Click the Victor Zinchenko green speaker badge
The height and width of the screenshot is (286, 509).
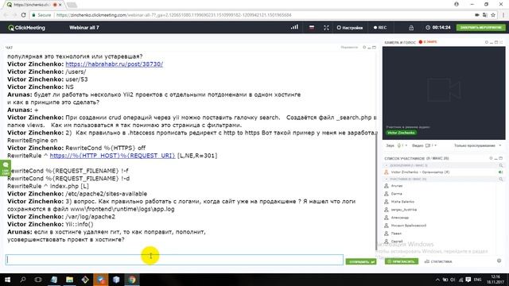coord(401,133)
